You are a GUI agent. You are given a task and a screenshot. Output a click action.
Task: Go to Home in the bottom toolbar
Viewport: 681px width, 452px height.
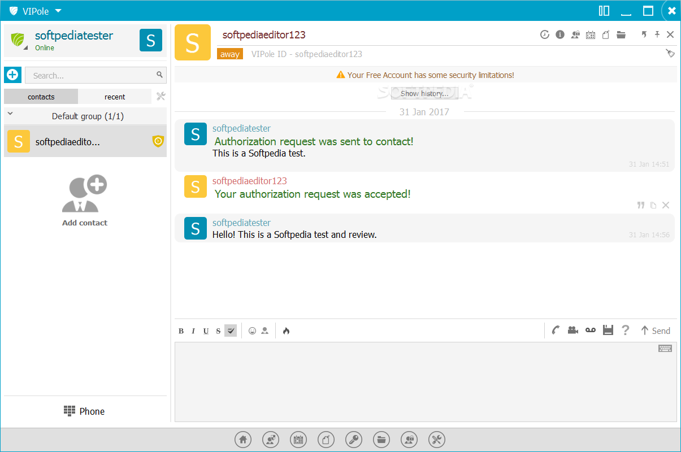point(243,439)
